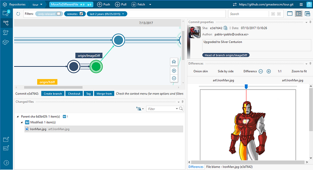Open the branch explorer sidebar icon

(x=6, y=23)
